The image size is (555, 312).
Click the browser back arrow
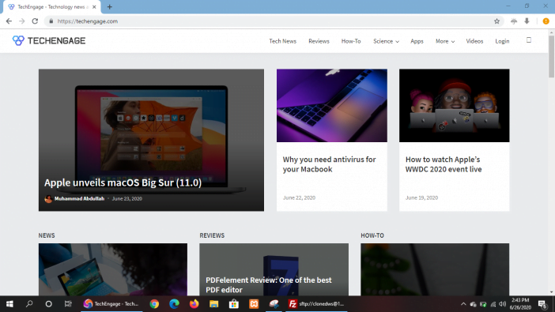point(9,21)
